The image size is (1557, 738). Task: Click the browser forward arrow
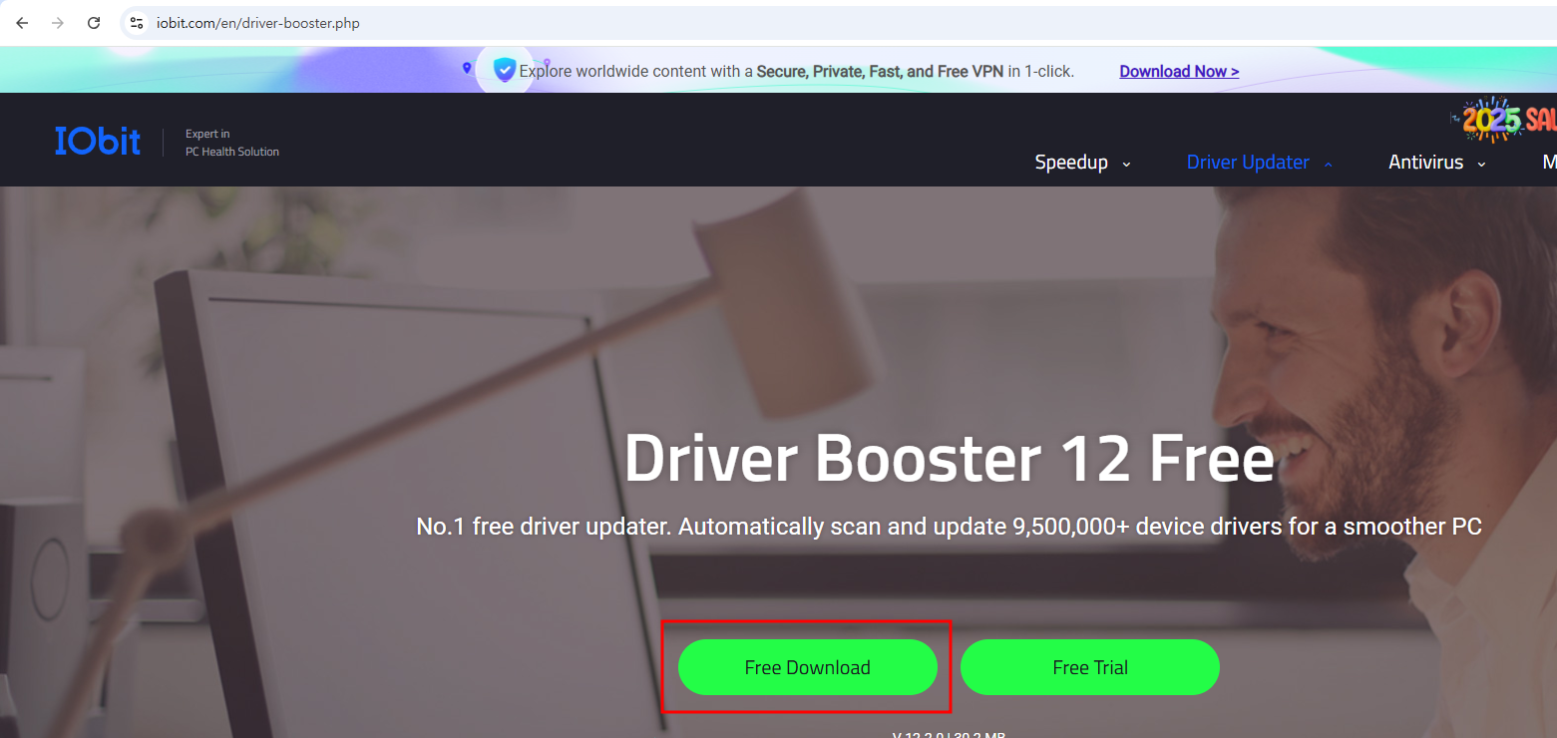point(58,23)
